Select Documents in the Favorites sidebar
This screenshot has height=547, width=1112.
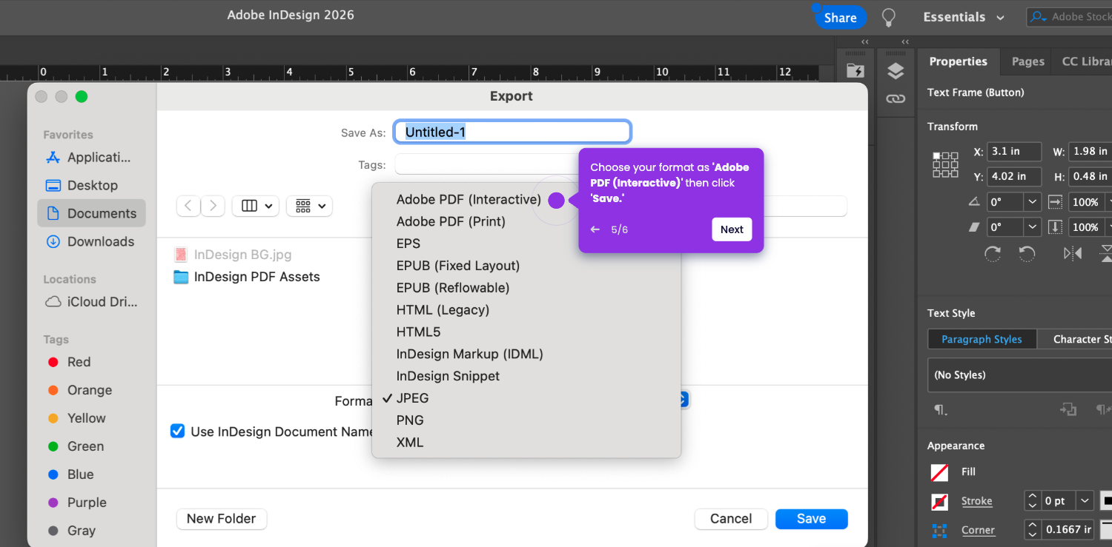click(91, 213)
